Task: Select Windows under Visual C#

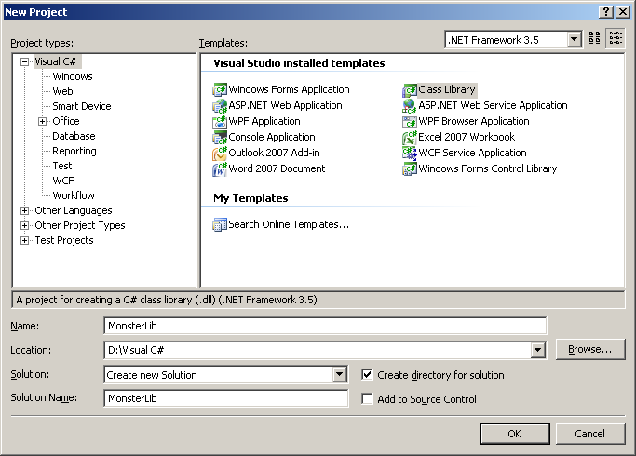Action: click(x=73, y=76)
